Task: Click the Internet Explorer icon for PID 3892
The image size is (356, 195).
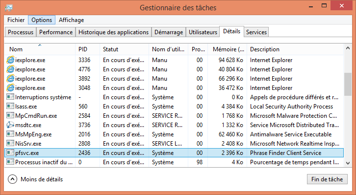Action: [x=10, y=79]
